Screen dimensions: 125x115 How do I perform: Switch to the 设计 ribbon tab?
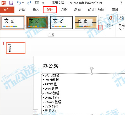(x=50, y=10)
